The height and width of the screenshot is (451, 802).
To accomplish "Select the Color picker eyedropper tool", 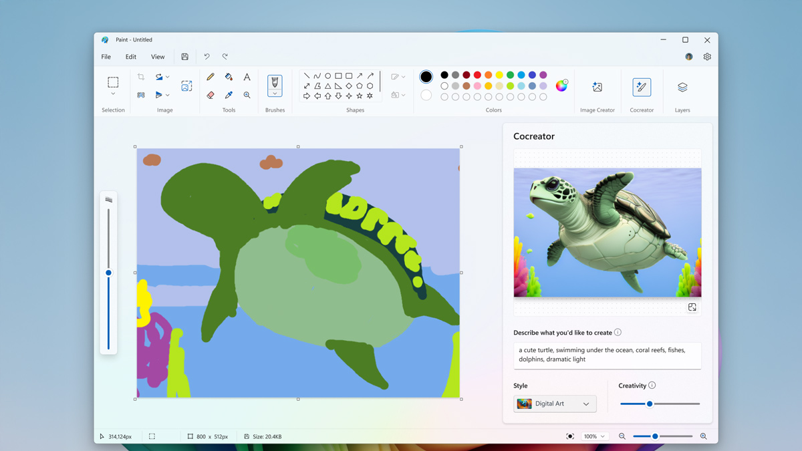I will [229, 95].
